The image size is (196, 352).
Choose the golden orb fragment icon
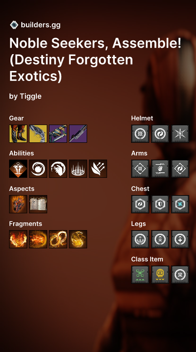coord(78,239)
